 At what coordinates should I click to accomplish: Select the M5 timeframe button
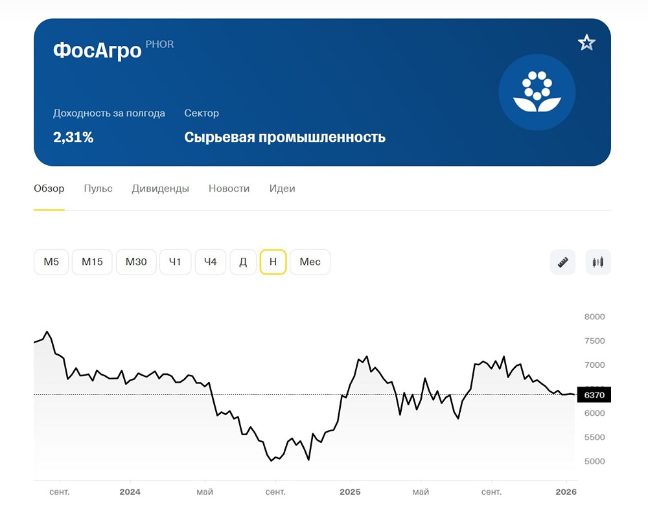51,262
